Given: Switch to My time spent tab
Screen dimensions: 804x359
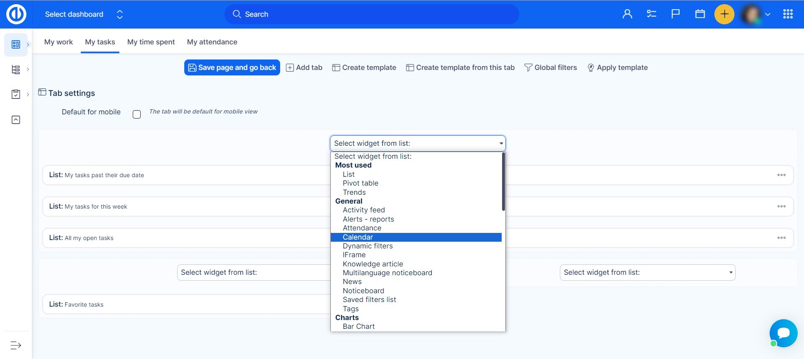Looking at the screenshot, I should tap(151, 42).
